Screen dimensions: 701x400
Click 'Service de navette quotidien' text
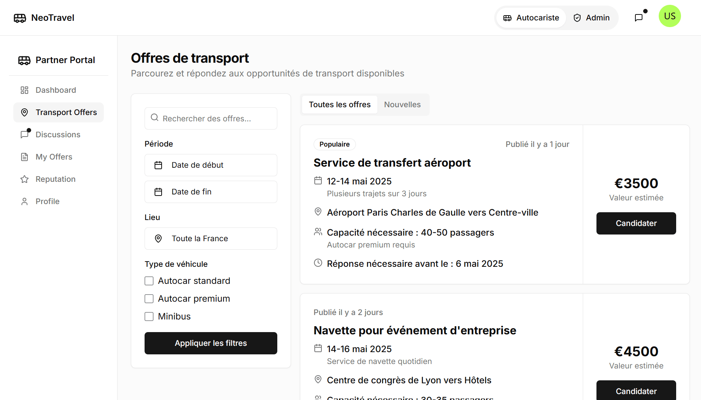click(379, 361)
